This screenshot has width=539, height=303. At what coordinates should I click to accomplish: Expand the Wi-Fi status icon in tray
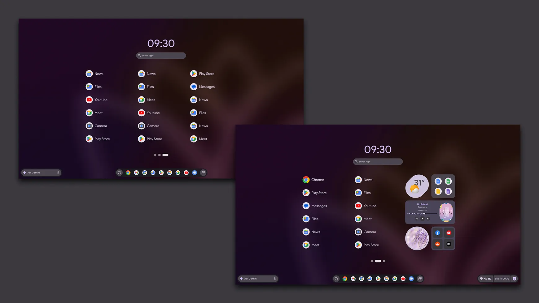pyautogui.click(x=481, y=279)
